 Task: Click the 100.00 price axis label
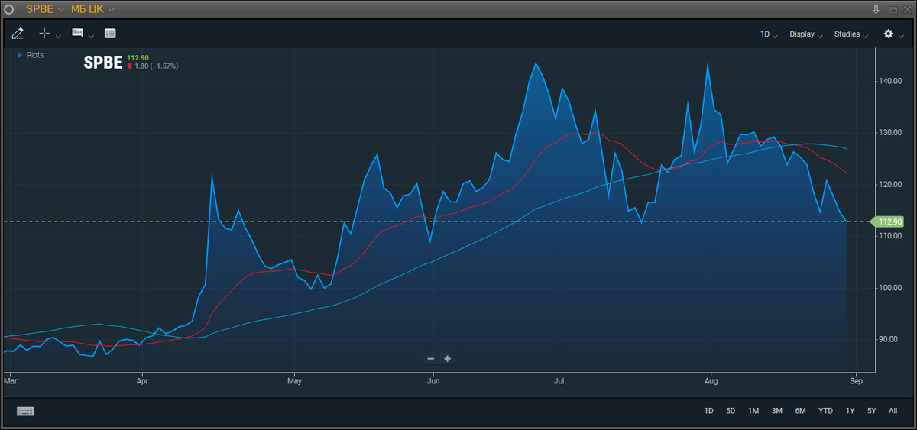tap(892, 288)
